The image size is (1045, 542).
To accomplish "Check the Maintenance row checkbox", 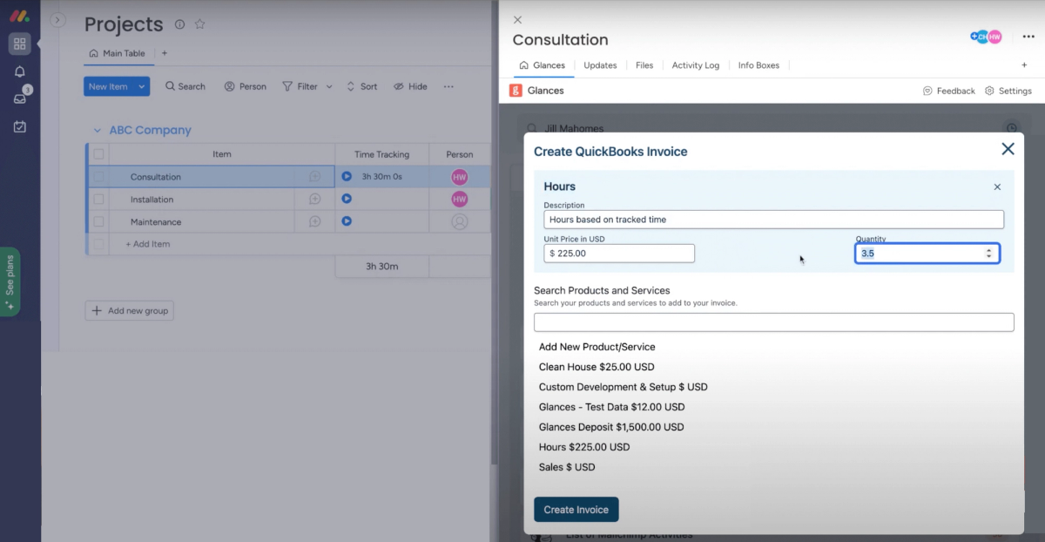I will click(x=98, y=221).
